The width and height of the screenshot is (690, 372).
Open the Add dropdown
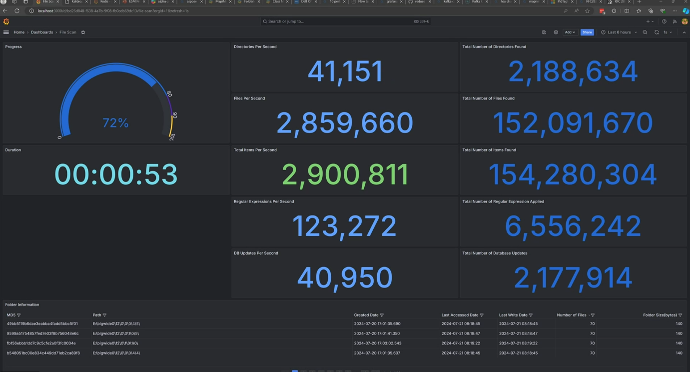pyautogui.click(x=570, y=32)
